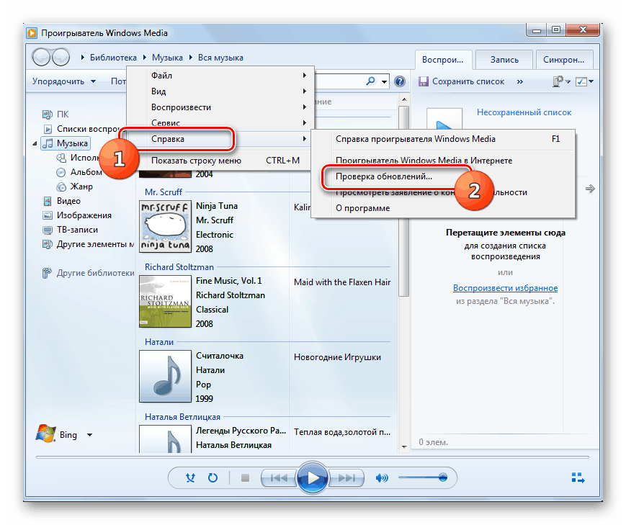The width and height of the screenshot is (626, 525).
Task: Click the Воспроизвести избранное link
Action: 505,287
